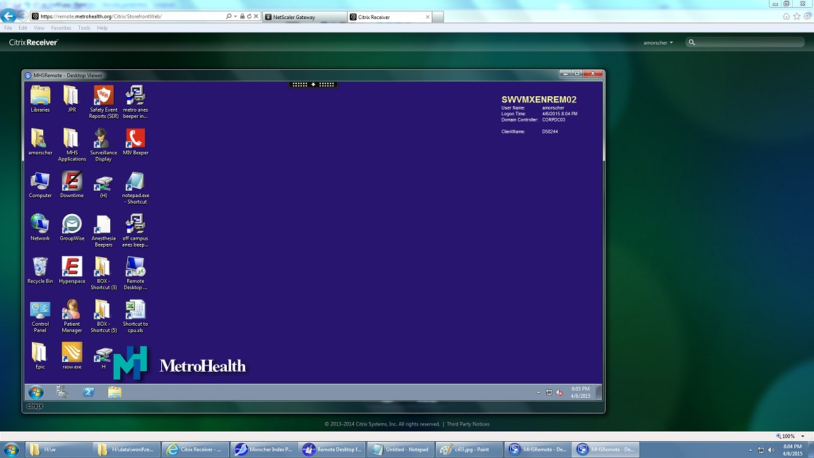
Task: Launch rasw.exe icon
Action: point(71,356)
